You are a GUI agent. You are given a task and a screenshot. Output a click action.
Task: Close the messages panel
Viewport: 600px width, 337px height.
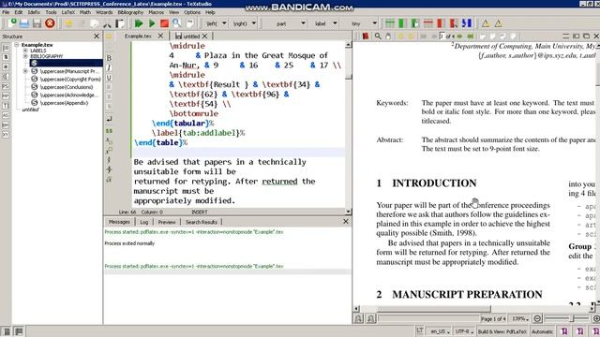346,222
